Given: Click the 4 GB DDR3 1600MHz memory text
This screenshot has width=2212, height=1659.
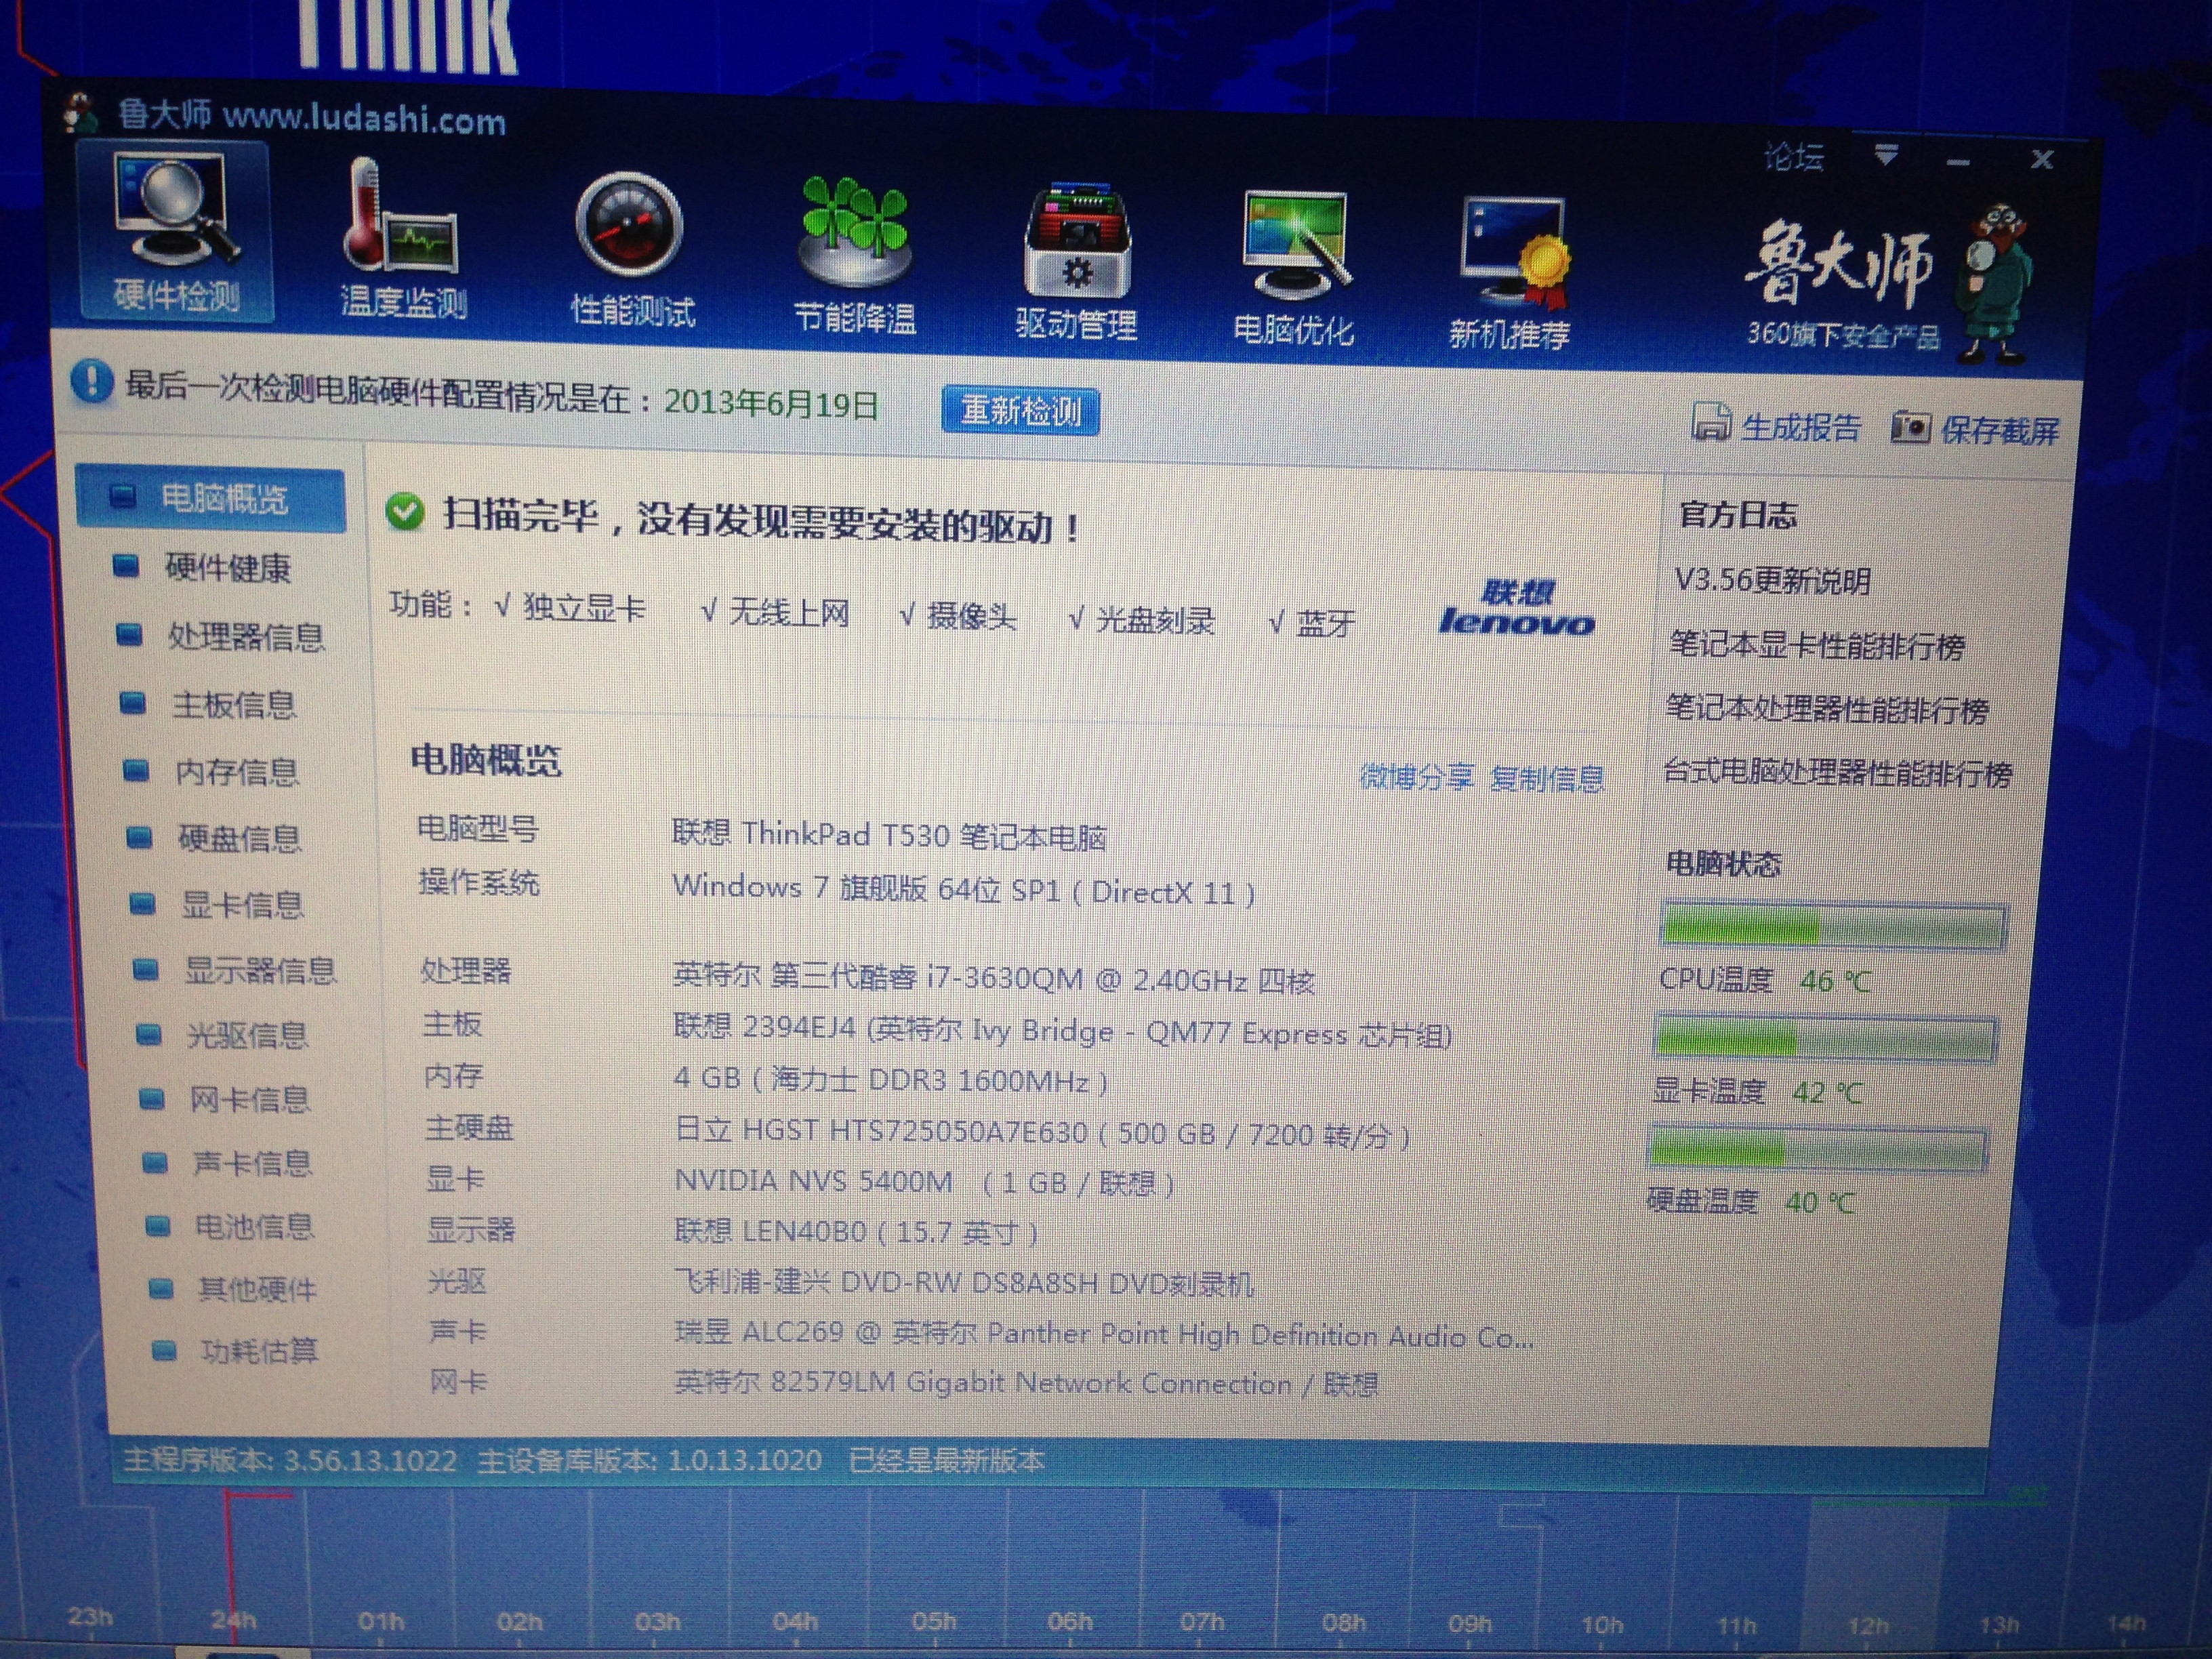Looking at the screenshot, I should [x=891, y=1080].
